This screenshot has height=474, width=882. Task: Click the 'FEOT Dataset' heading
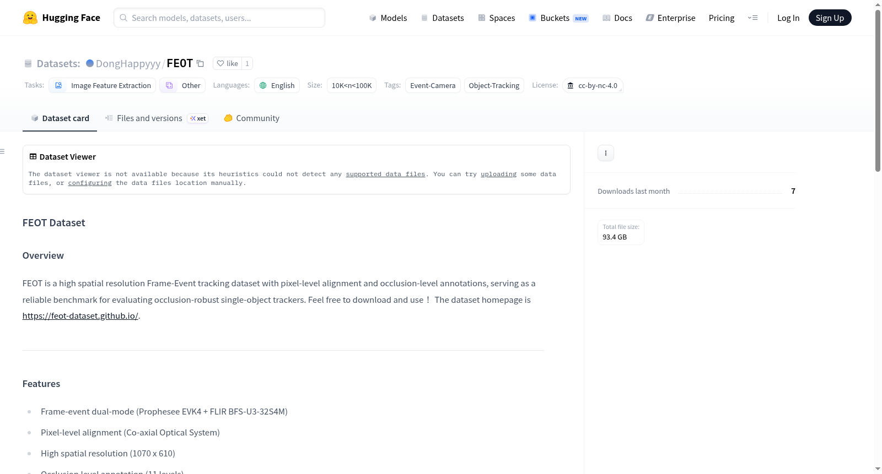pos(54,223)
